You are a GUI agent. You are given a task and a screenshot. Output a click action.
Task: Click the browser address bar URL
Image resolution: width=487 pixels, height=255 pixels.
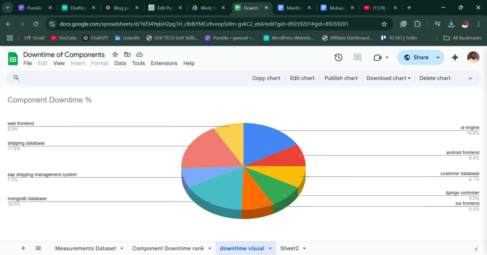[x=204, y=24]
